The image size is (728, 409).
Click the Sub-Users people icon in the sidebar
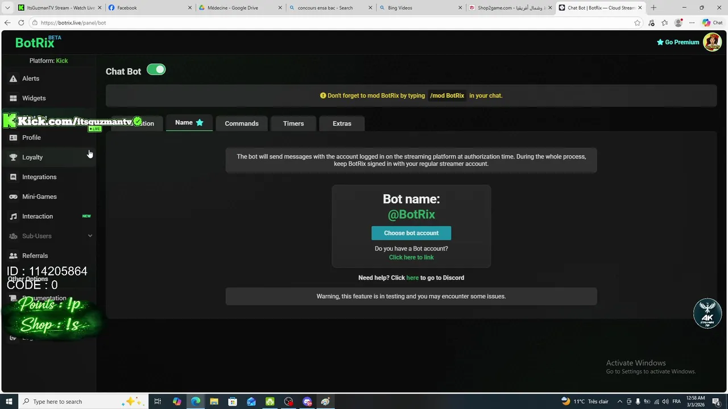pyautogui.click(x=13, y=236)
